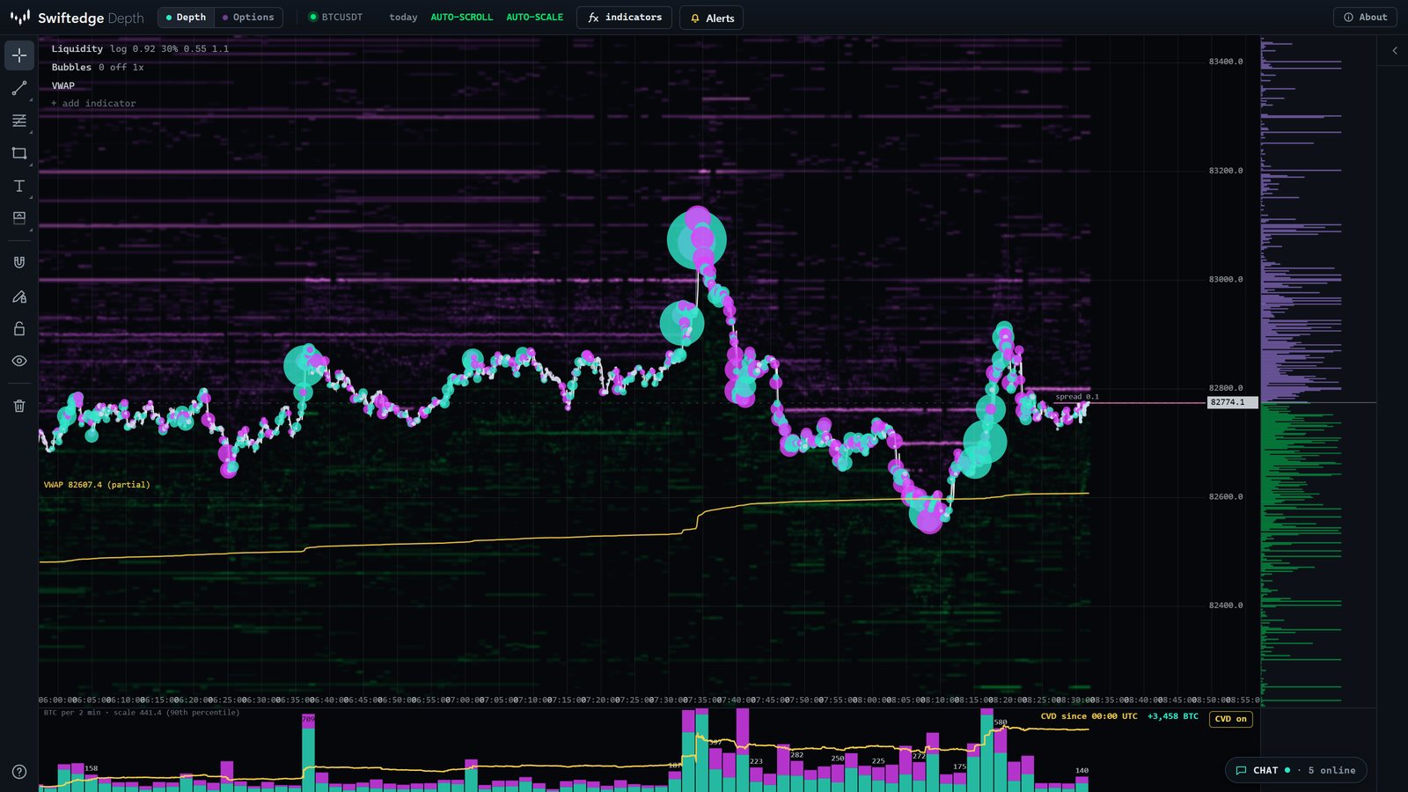This screenshot has height=792, width=1408.
Task: Click the +3,458 BTC CVD value
Action: 1173,716
